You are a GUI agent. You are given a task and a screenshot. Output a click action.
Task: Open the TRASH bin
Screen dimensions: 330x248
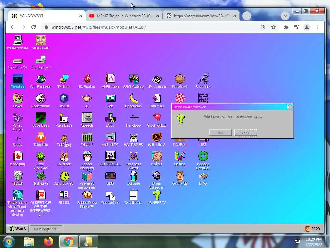click(17, 178)
